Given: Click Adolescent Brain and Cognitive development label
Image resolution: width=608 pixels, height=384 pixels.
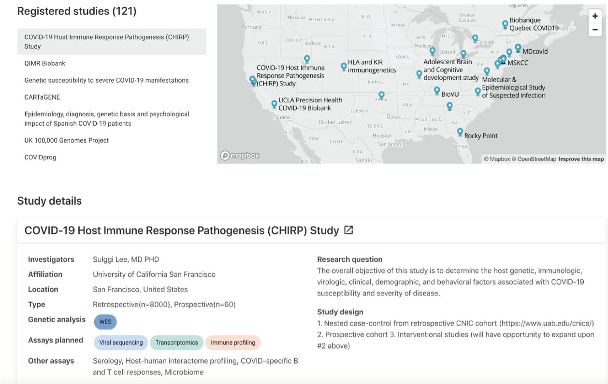Looking at the screenshot, I should point(451,70).
